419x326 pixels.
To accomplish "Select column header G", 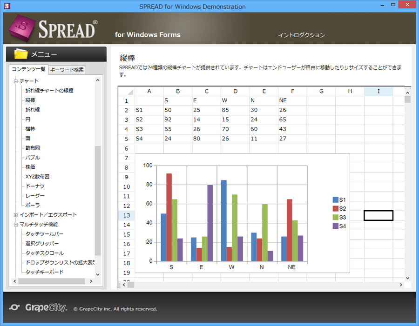I will point(321,91).
